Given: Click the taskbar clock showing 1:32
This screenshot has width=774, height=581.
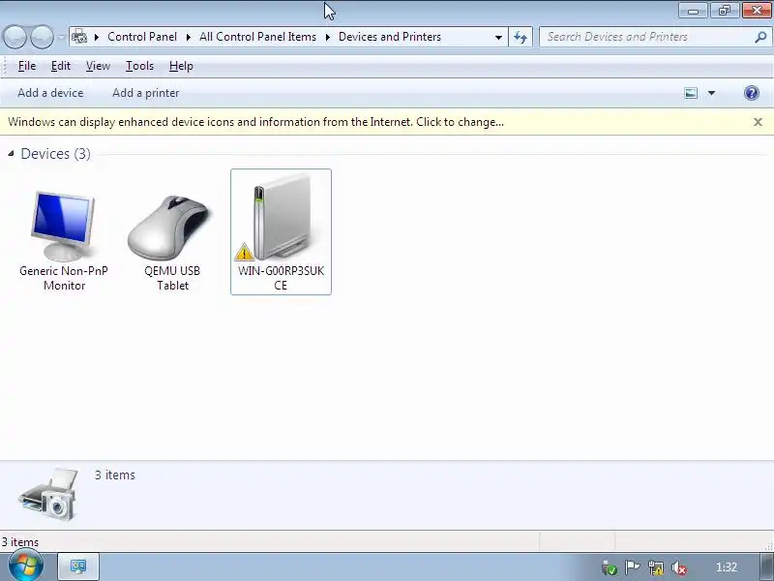Looking at the screenshot, I should coord(727,567).
